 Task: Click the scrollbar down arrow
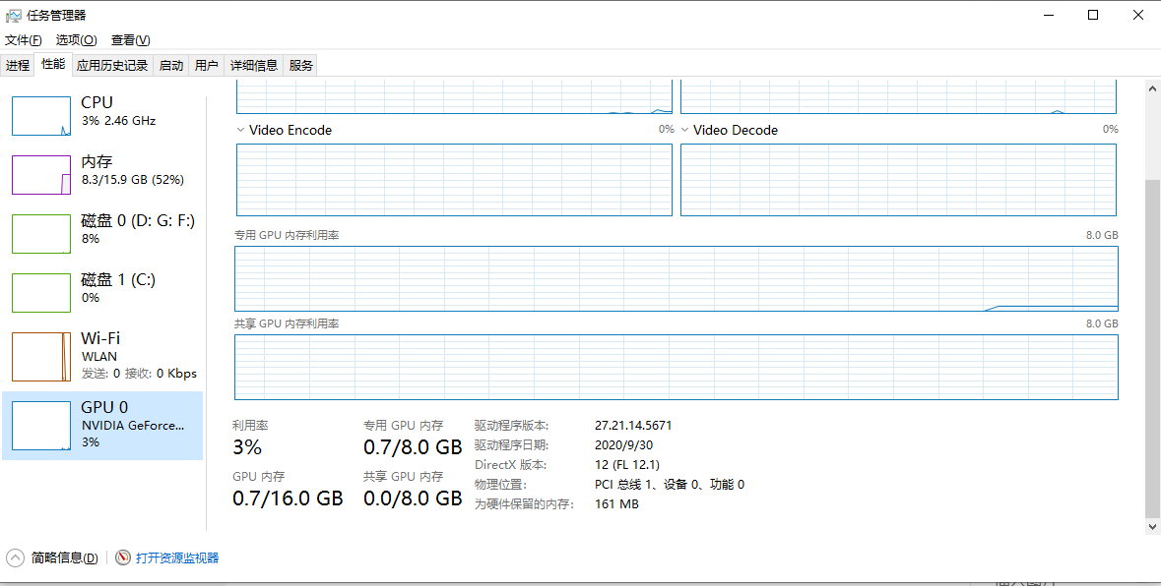1152,526
